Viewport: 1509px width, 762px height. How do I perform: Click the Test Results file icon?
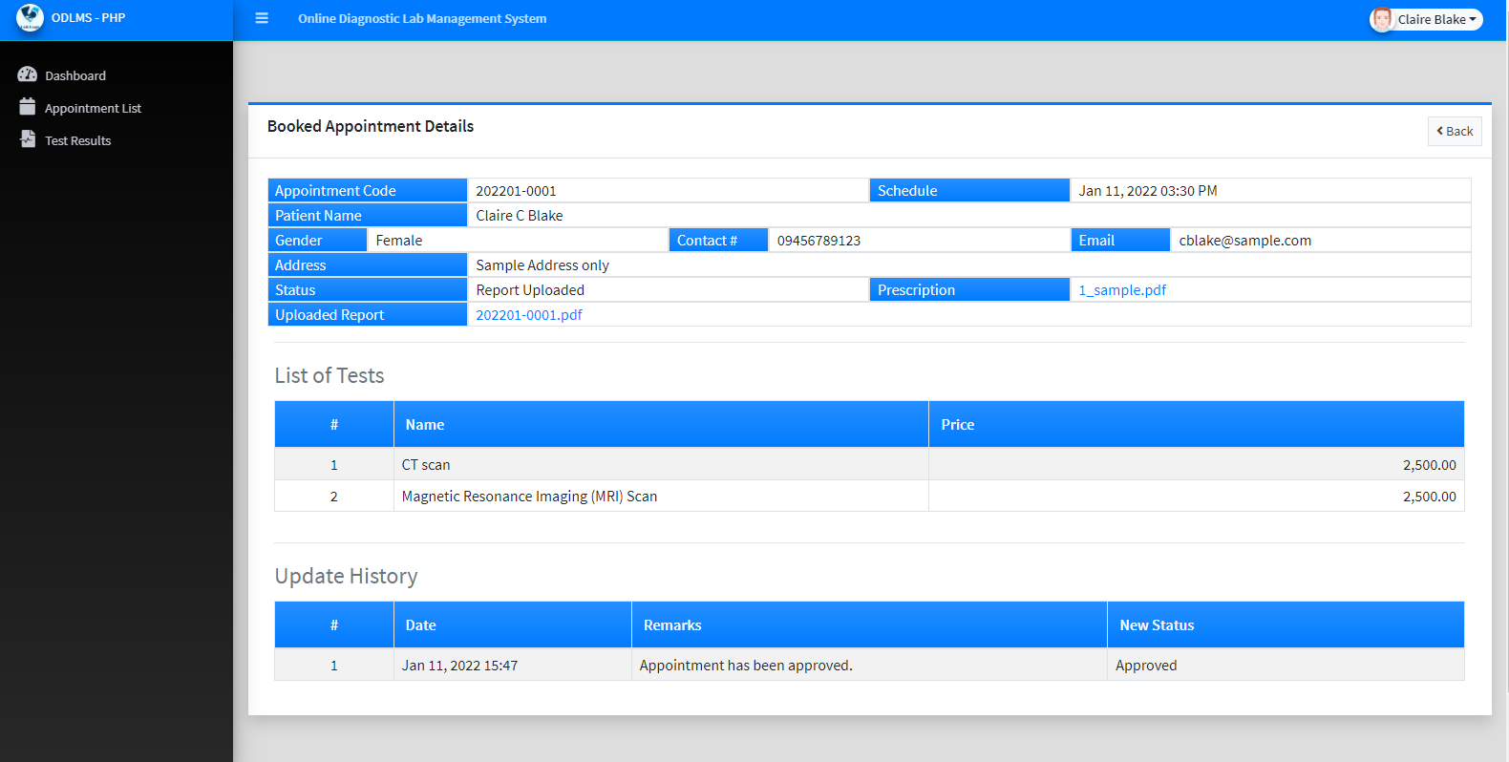click(x=28, y=140)
